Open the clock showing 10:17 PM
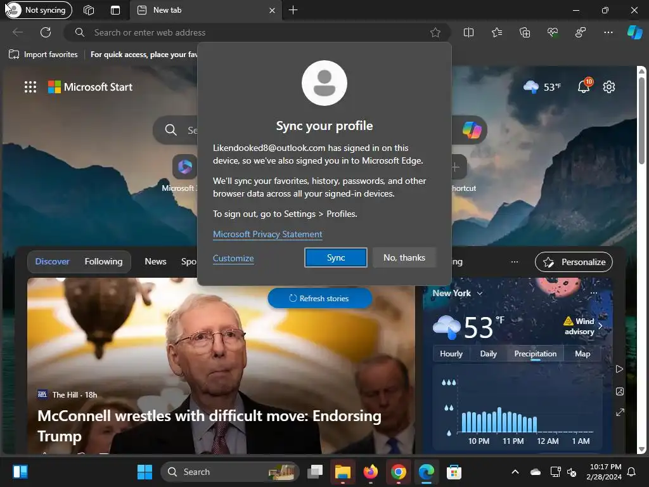This screenshot has height=487, width=649. [605, 472]
